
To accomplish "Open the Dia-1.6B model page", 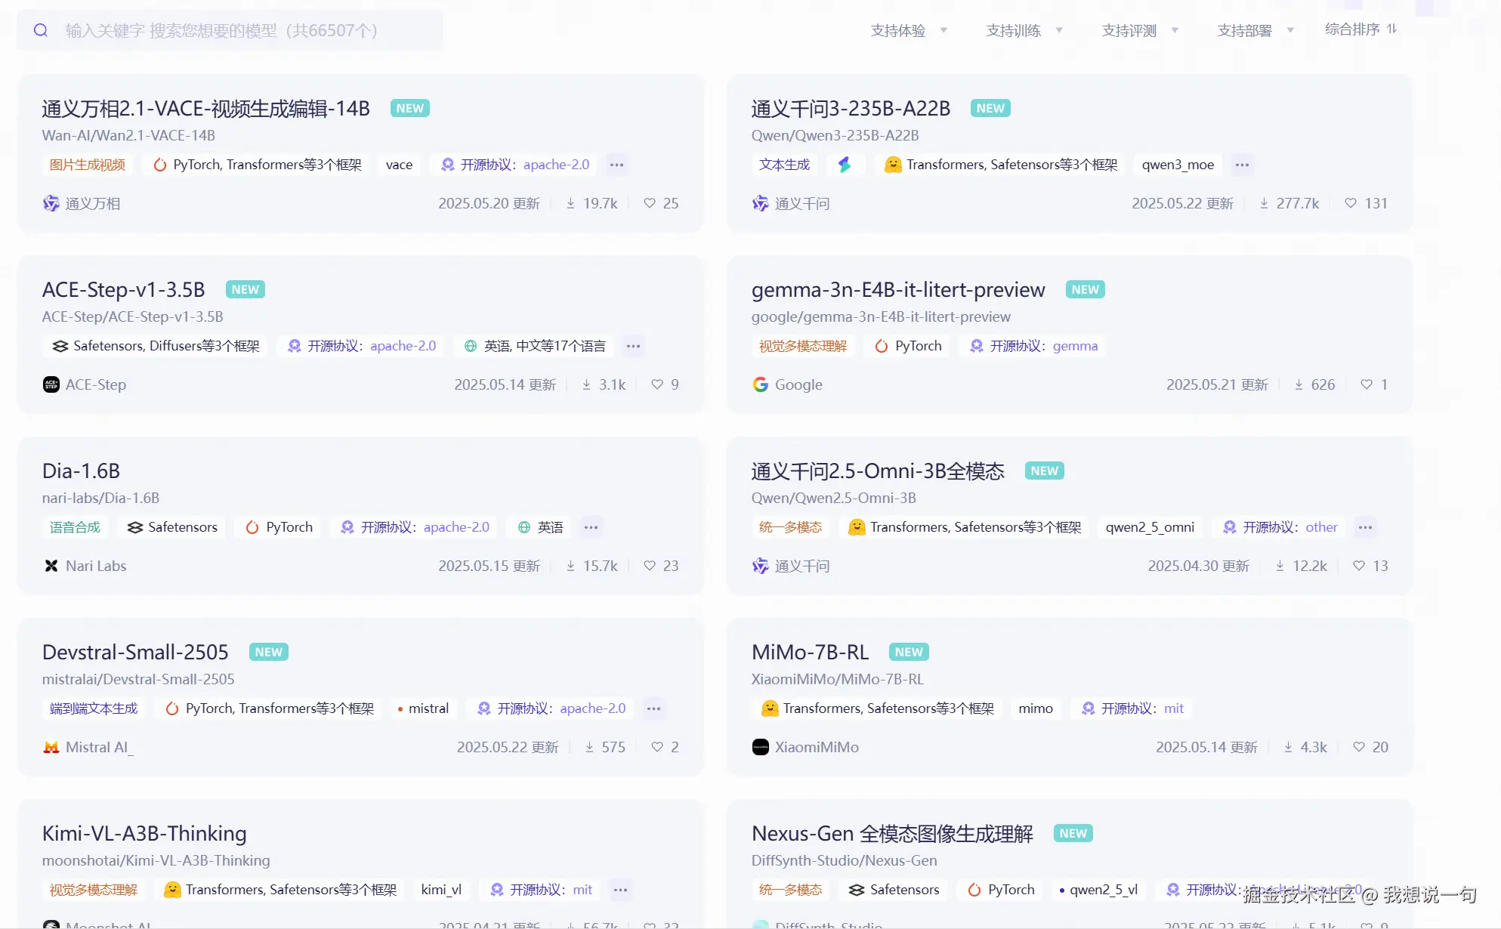I will (81, 471).
